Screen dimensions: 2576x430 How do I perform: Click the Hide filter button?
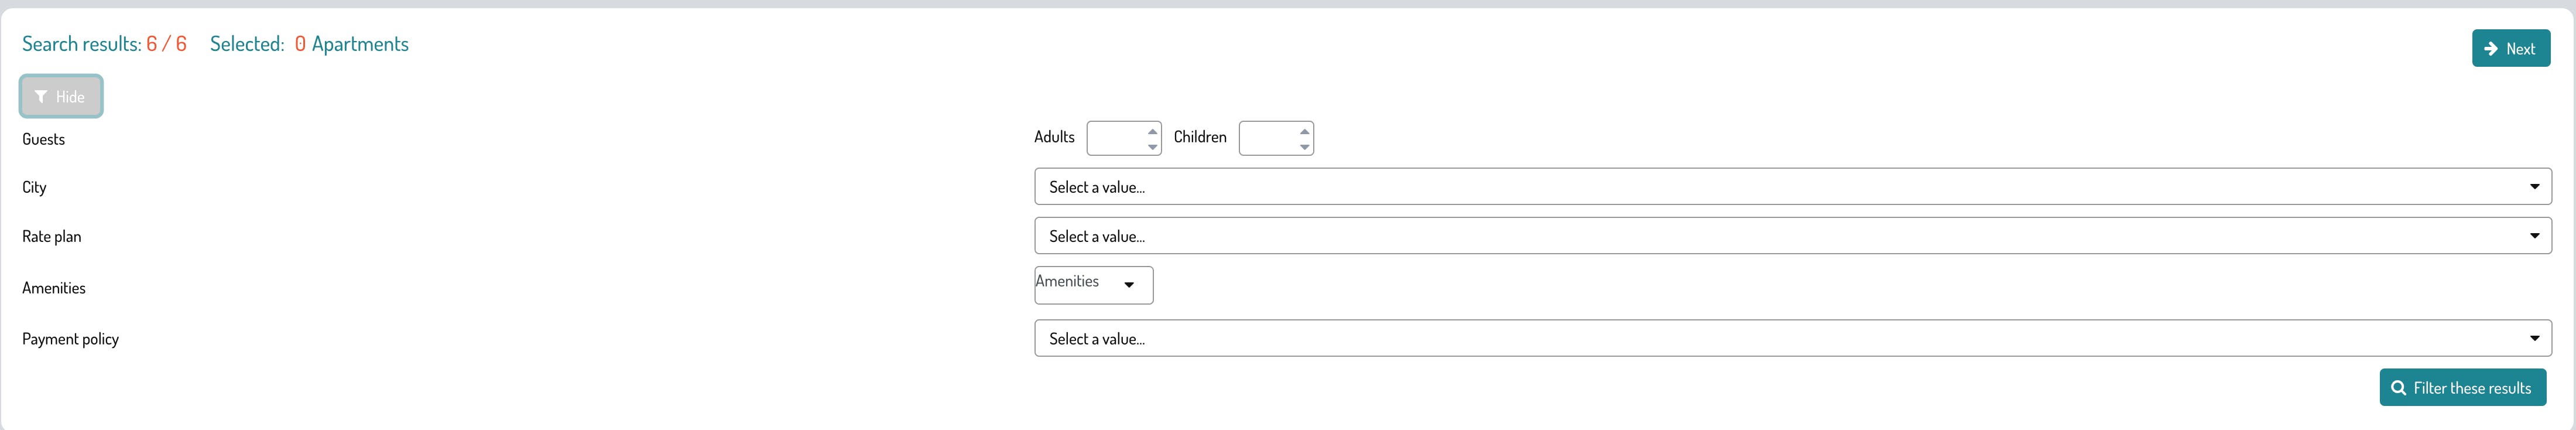[61, 97]
